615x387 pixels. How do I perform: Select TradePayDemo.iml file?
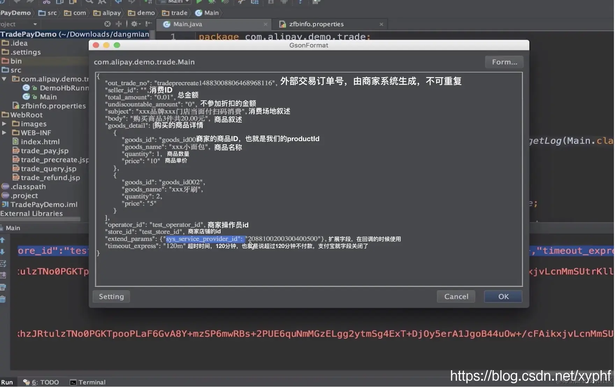click(39, 205)
